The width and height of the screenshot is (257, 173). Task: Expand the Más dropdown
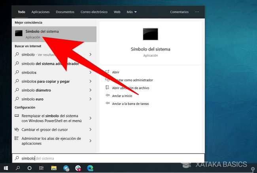[132, 12]
